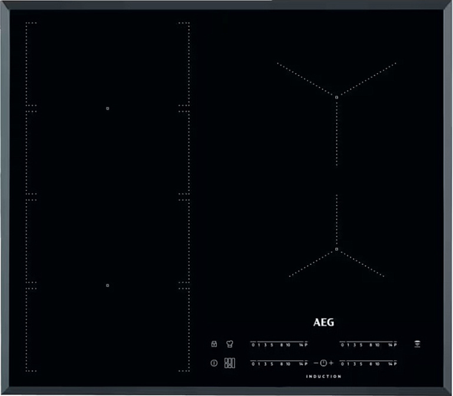Tap the INDUCTION label
453x396 pixels.
pos(323,377)
